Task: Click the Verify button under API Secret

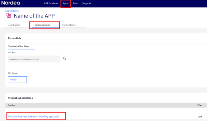Action: pyautogui.click(x=17, y=80)
